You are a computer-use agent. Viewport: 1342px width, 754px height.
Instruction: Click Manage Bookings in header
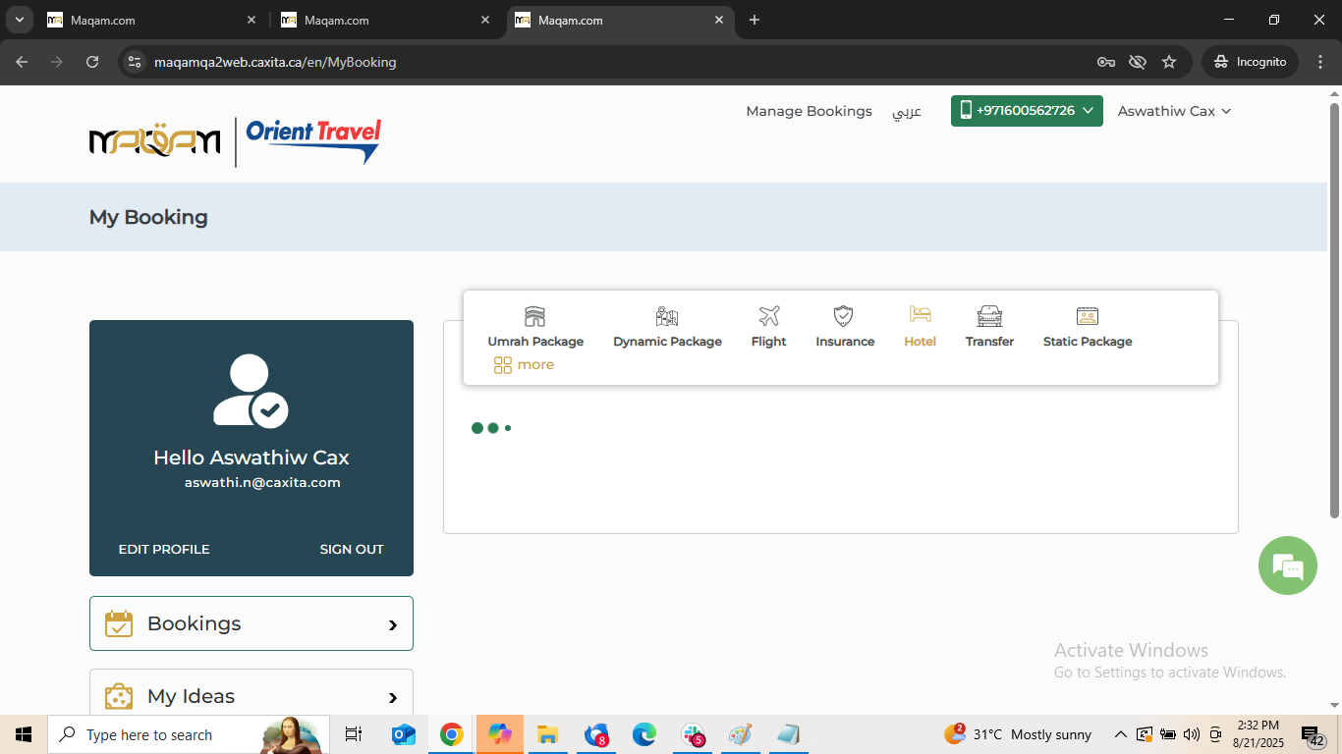click(x=809, y=111)
